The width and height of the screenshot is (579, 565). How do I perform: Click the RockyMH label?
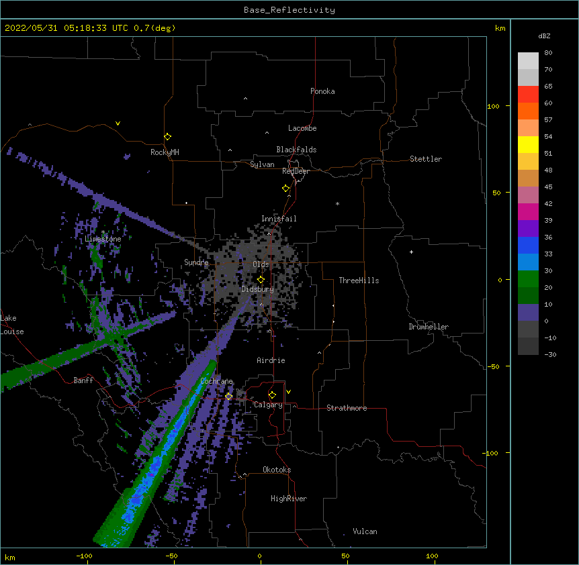pos(165,152)
